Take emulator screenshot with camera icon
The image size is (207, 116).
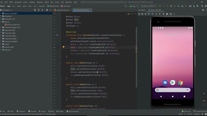167,14
